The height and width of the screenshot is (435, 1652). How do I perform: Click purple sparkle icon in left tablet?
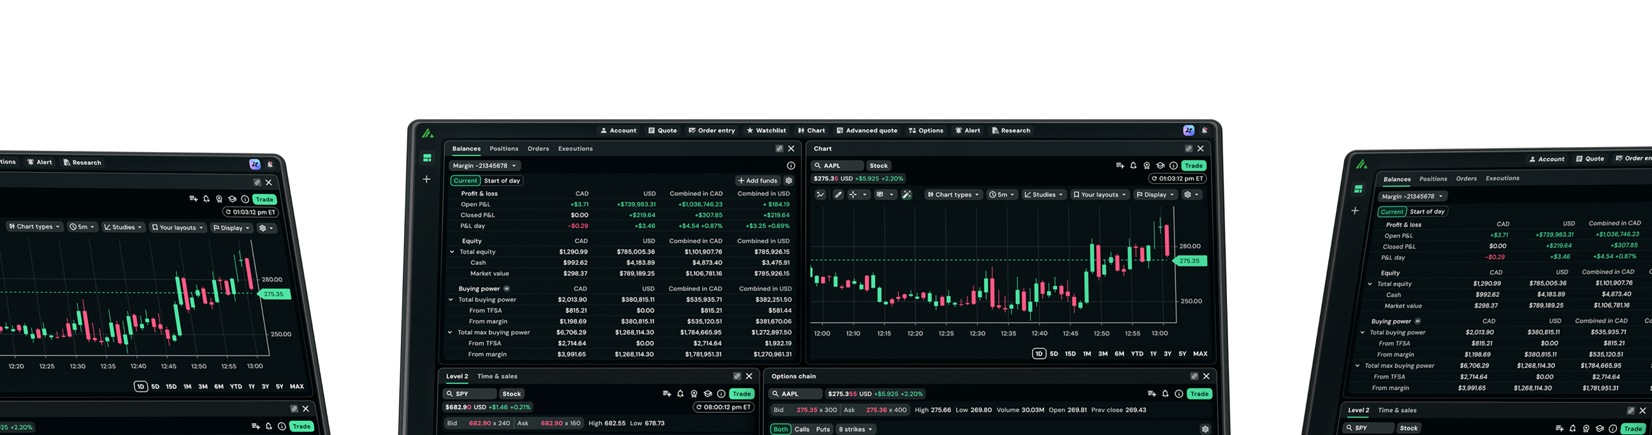click(254, 164)
